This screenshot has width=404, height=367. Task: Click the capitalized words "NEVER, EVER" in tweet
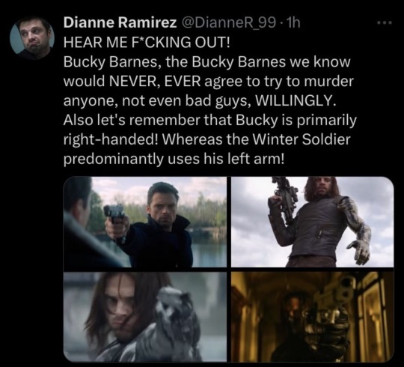(155, 82)
